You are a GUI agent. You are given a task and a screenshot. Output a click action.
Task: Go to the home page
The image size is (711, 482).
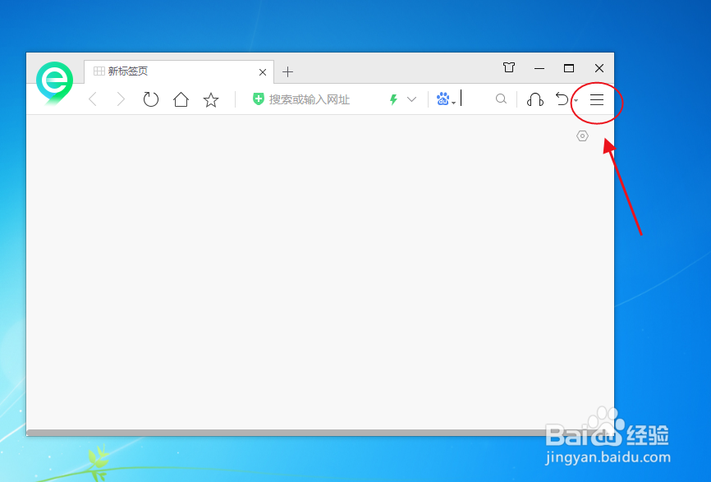pyautogui.click(x=181, y=99)
